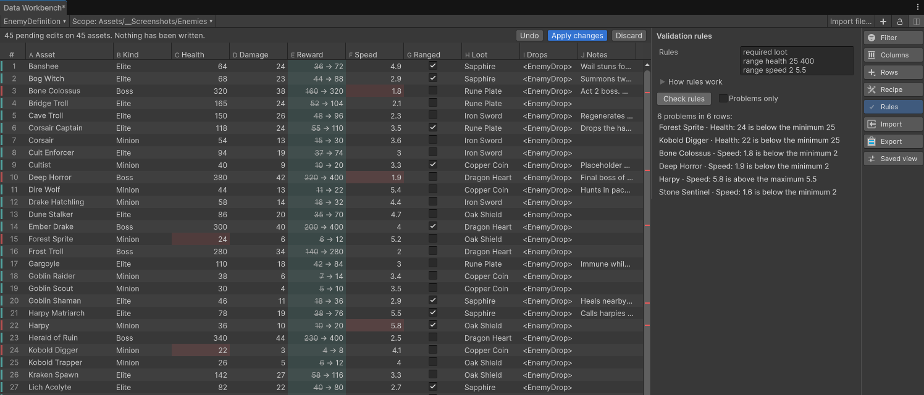Check Ranged for Deep Horror
The width and height of the screenshot is (924, 395).
pos(433,177)
